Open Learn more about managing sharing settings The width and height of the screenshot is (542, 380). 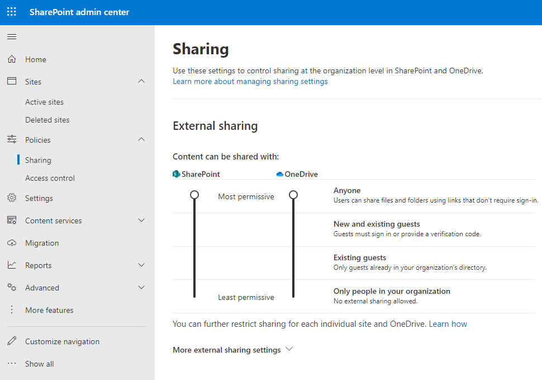(250, 81)
